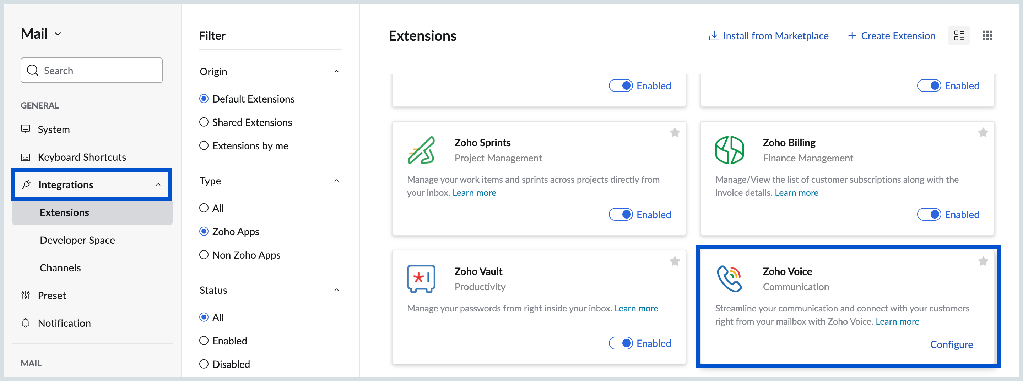Viewport: 1023px width, 381px height.
Task: Mark Zoho Vault as favorite star
Action: 674,261
